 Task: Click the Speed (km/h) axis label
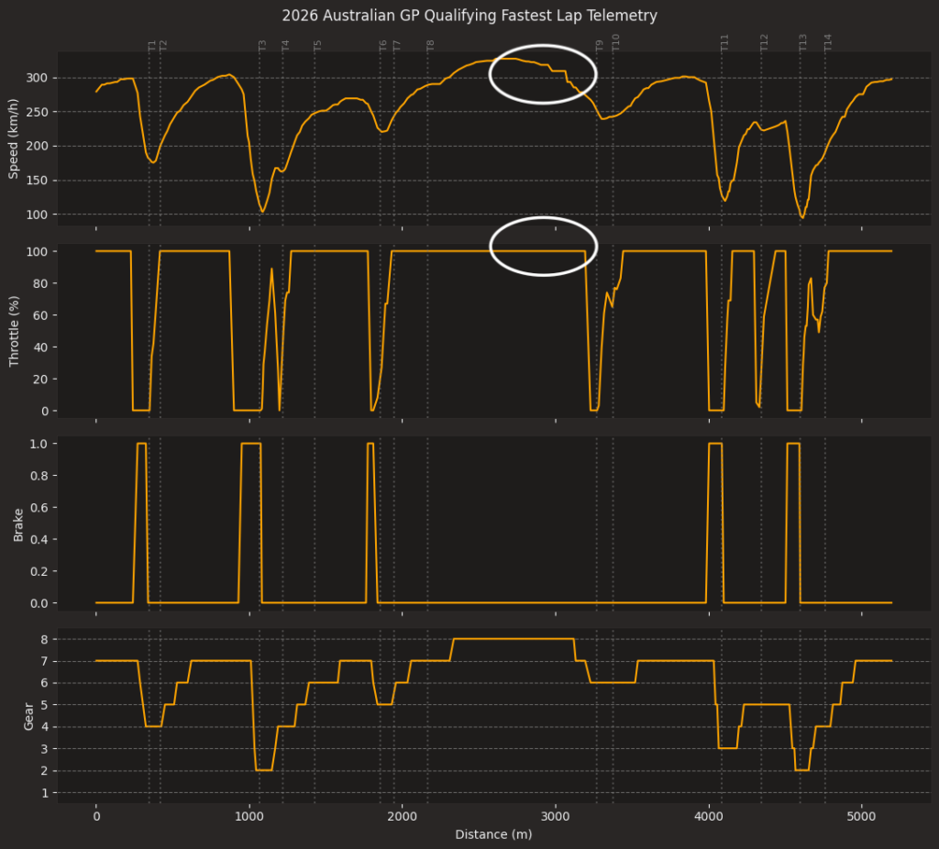point(15,138)
